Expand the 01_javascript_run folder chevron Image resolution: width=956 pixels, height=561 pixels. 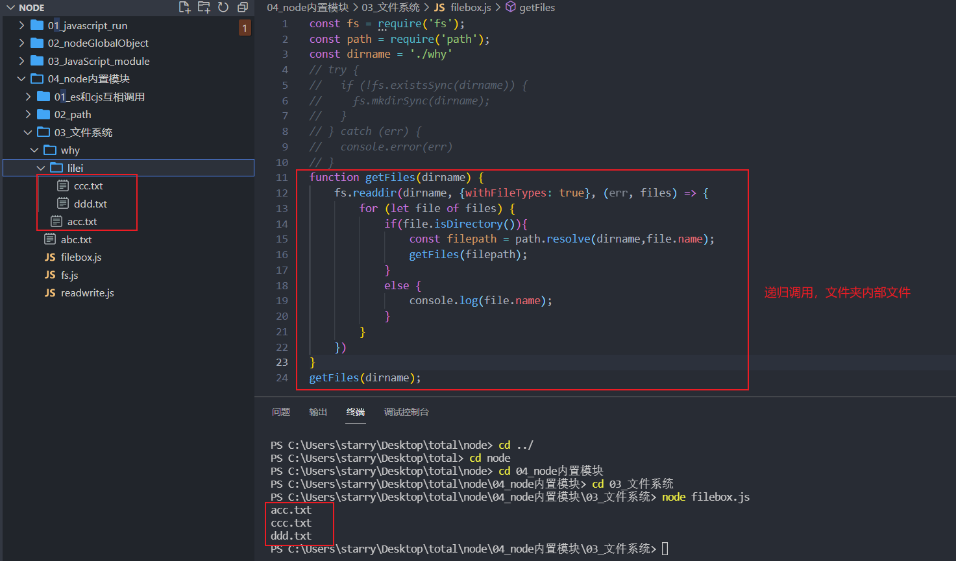click(x=21, y=25)
